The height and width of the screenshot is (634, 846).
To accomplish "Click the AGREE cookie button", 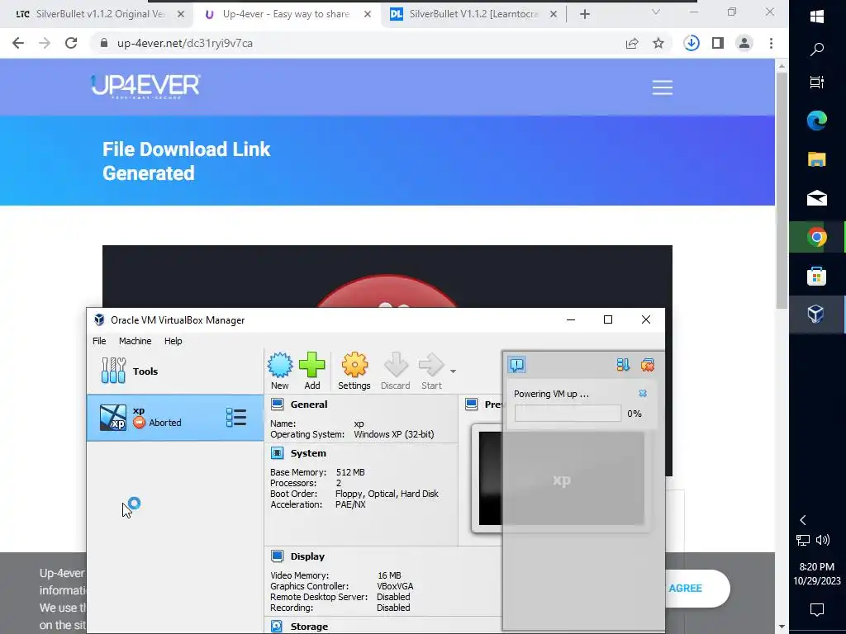I will 696,588.
